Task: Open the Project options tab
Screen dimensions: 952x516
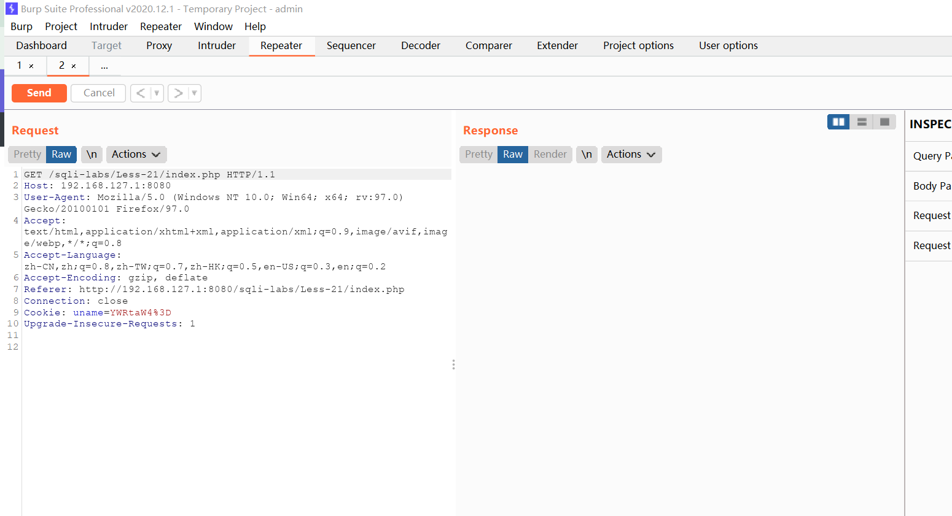Action: tap(638, 45)
